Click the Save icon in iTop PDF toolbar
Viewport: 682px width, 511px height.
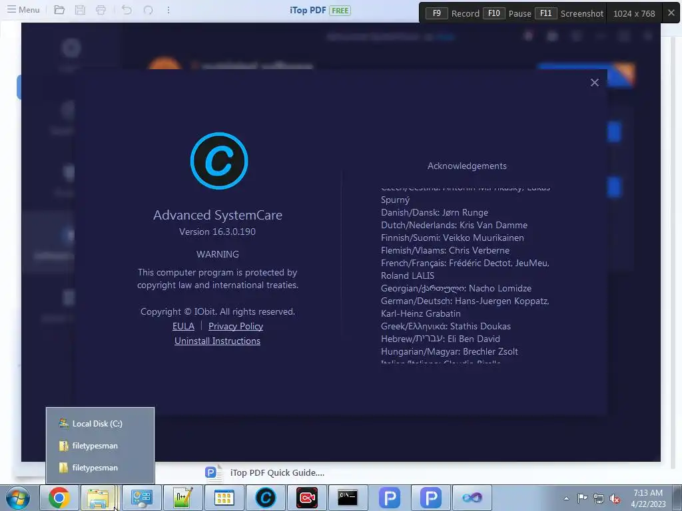pos(80,9)
